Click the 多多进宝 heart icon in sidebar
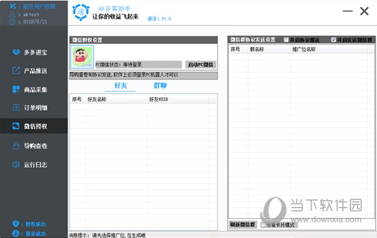The image size is (377, 238). 16,52
